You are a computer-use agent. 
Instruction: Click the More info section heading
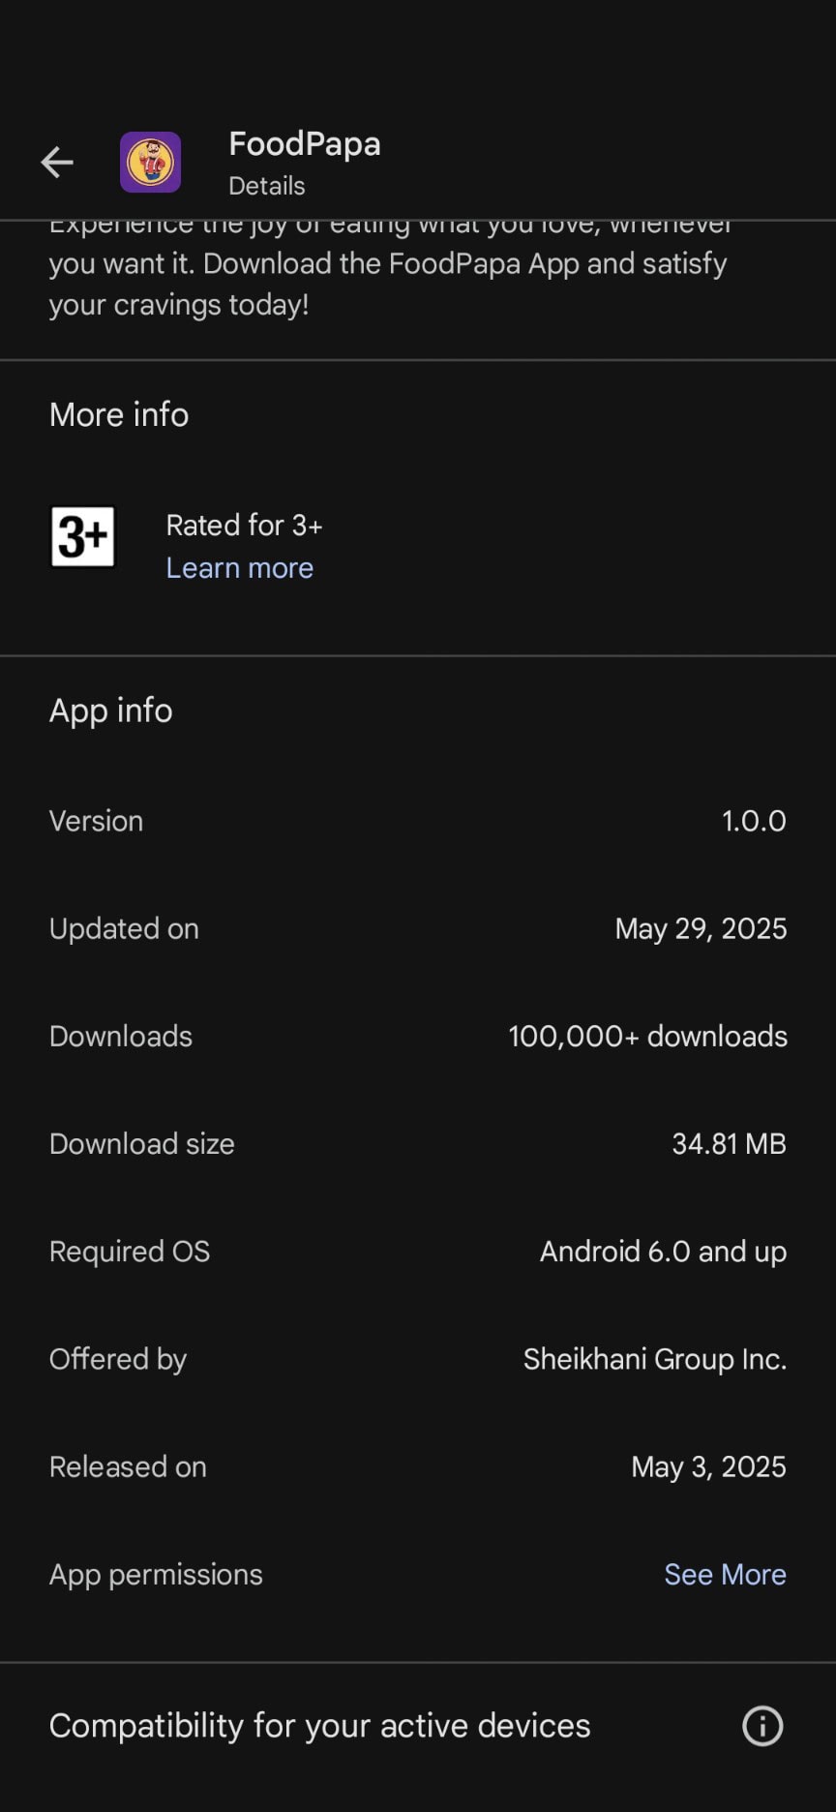118,414
